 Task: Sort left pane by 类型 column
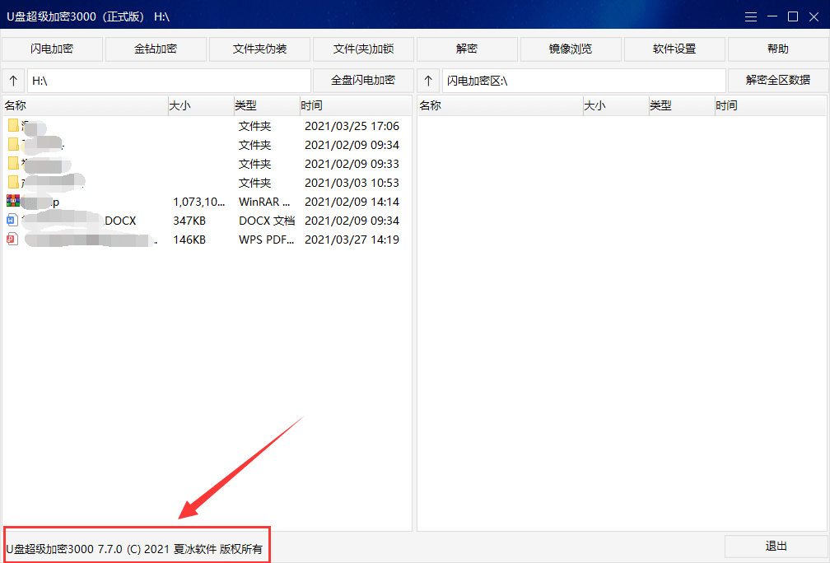tap(266, 106)
